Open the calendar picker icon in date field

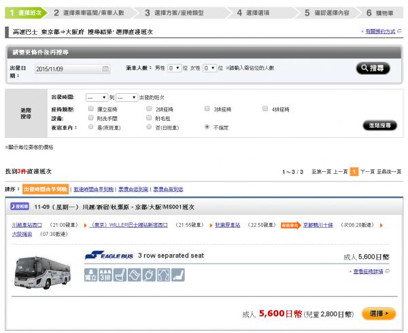click(105, 69)
